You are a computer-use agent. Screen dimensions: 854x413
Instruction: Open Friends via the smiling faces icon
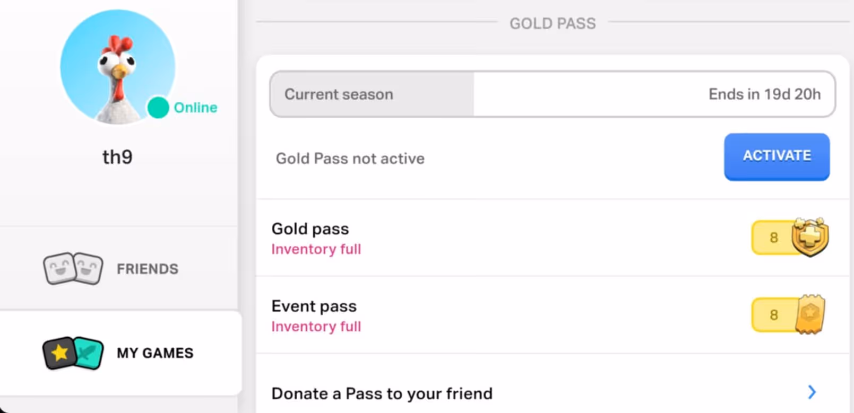(x=73, y=269)
